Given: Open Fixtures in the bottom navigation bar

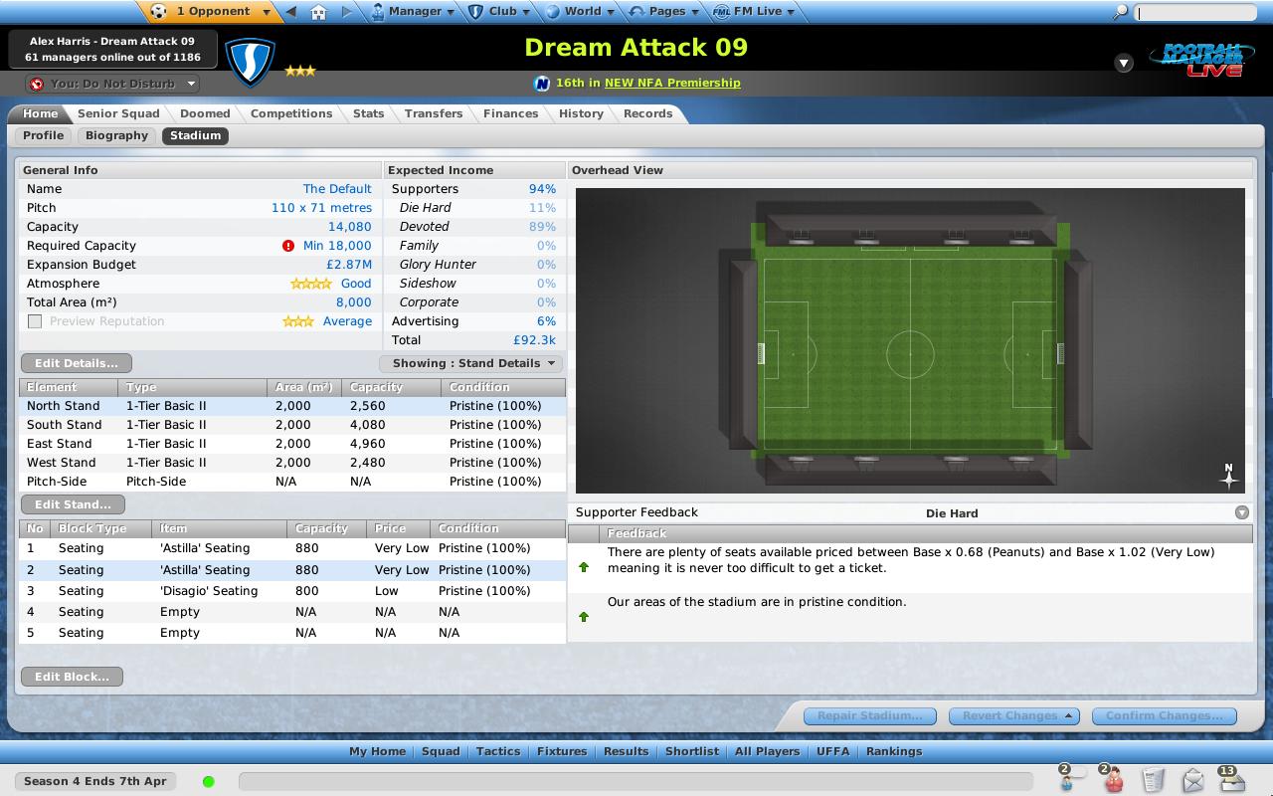Looking at the screenshot, I should tap(562, 751).
